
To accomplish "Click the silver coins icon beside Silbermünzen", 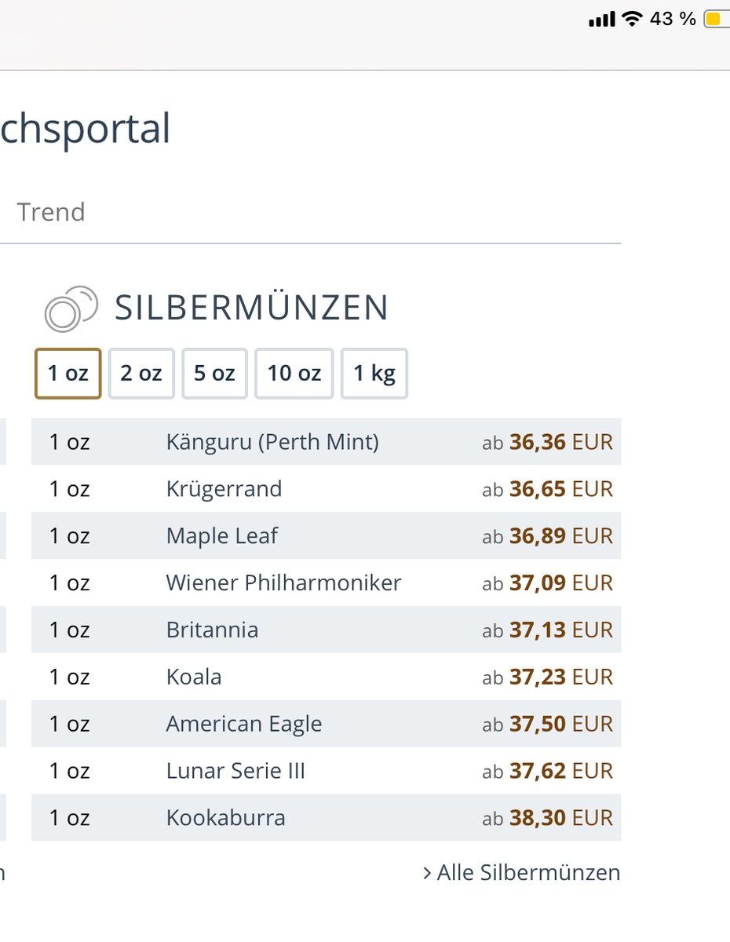I will 71,309.
